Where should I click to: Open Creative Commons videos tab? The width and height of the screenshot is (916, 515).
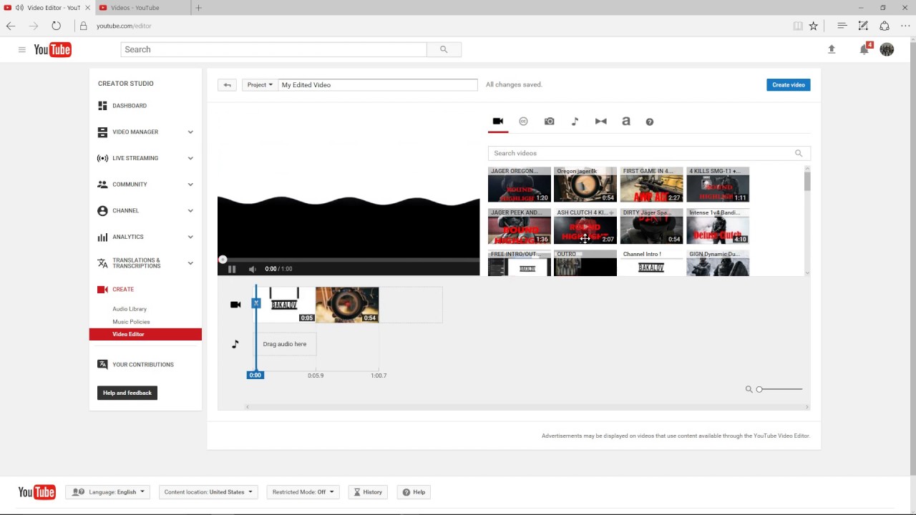tap(523, 122)
